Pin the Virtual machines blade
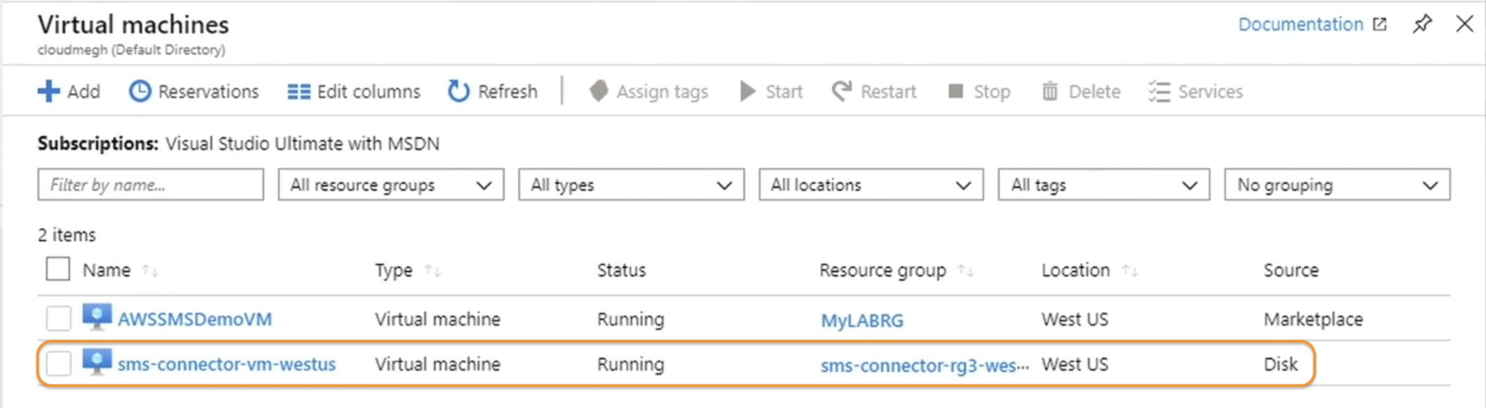Viewport: 1486px width, 408px height. [1422, 24]
